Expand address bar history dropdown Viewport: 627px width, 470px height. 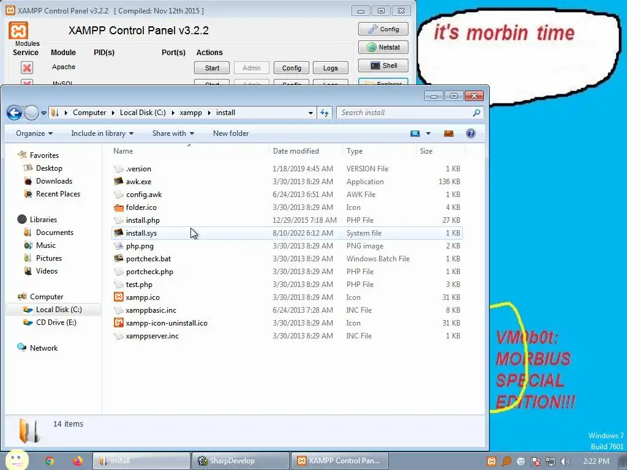[x=310, y=113]
